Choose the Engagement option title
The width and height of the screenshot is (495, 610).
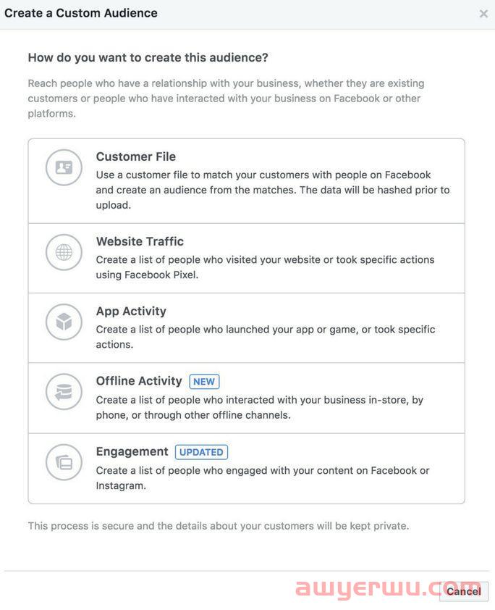[132, 451]
